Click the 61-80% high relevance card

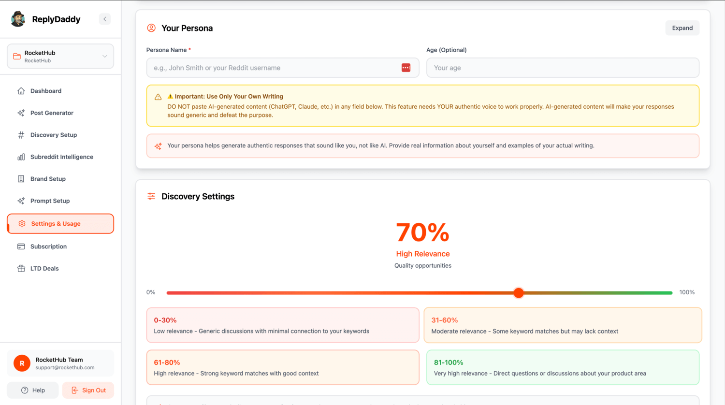tap(283, 367)
